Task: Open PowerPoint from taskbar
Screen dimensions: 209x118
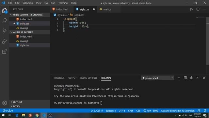Action: coord(30,115)
